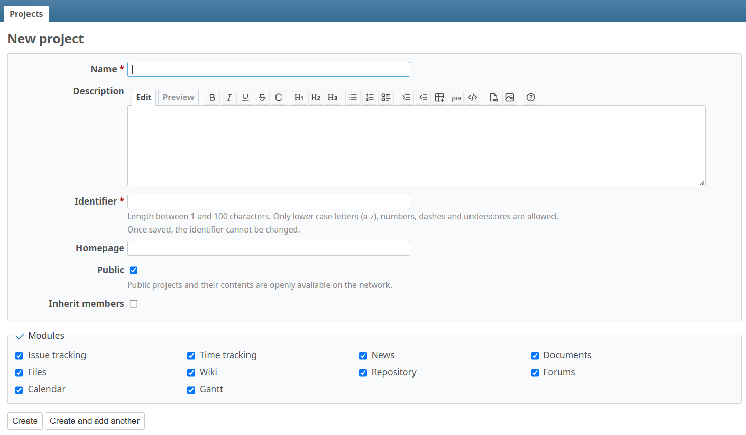This screenshot has width=746, height=435.
Task: Insert a wiki page link
Action: click(x=493, y=97)
